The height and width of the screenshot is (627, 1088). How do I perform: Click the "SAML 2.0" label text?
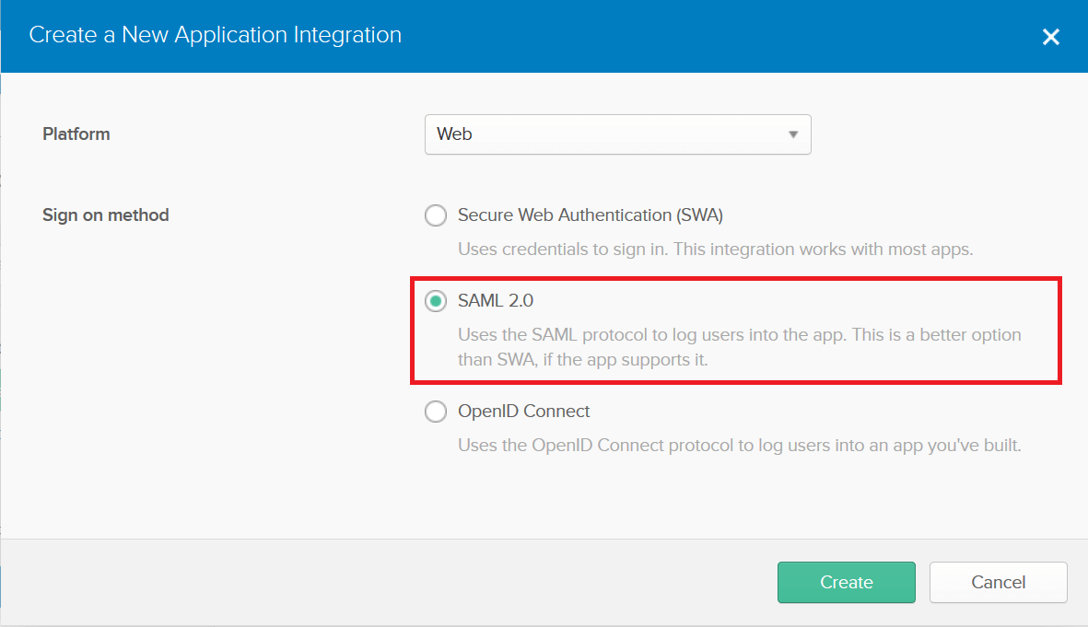pos(496,301)
